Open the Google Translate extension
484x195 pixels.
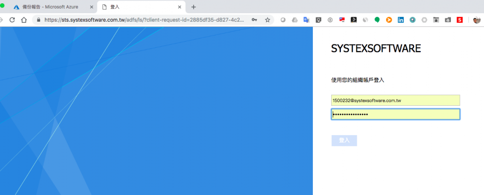tap(306, 20)
